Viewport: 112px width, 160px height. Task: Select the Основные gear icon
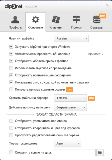[x=35, y=19]
